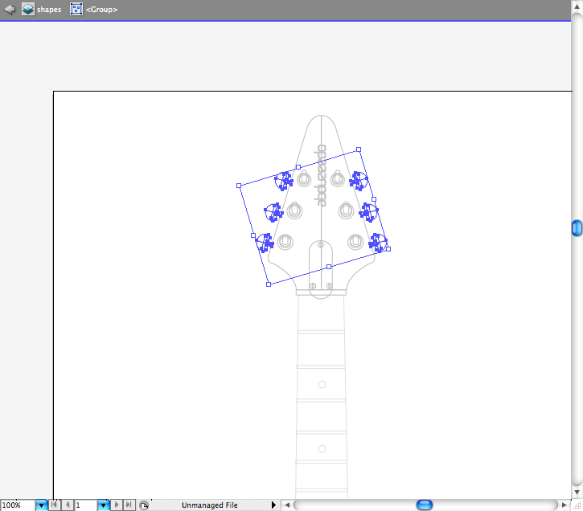This screenshot has width=583, height=511.
Task: Click the shapes layer icon in breadcrumb
Action: pos(28,10)
